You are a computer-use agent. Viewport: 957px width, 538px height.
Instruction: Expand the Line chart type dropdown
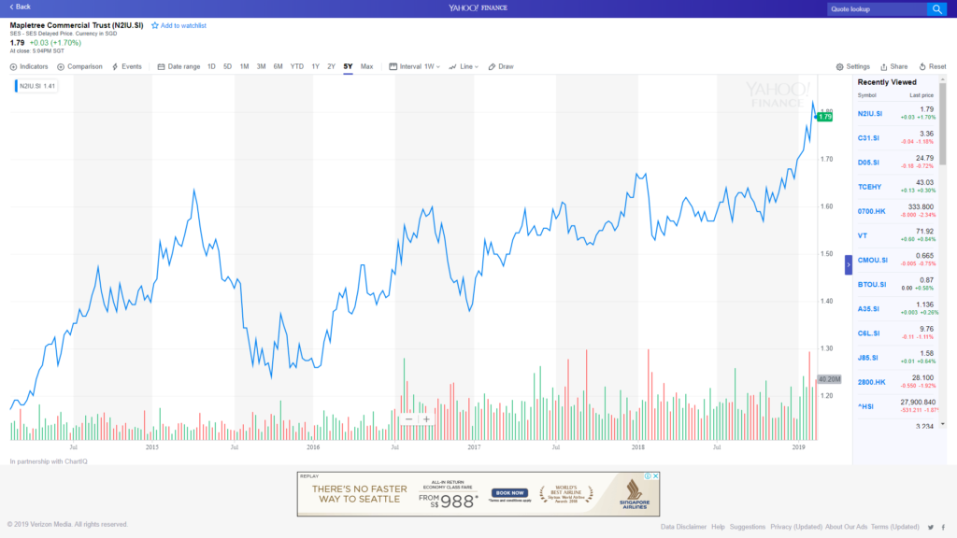[464, 66]
